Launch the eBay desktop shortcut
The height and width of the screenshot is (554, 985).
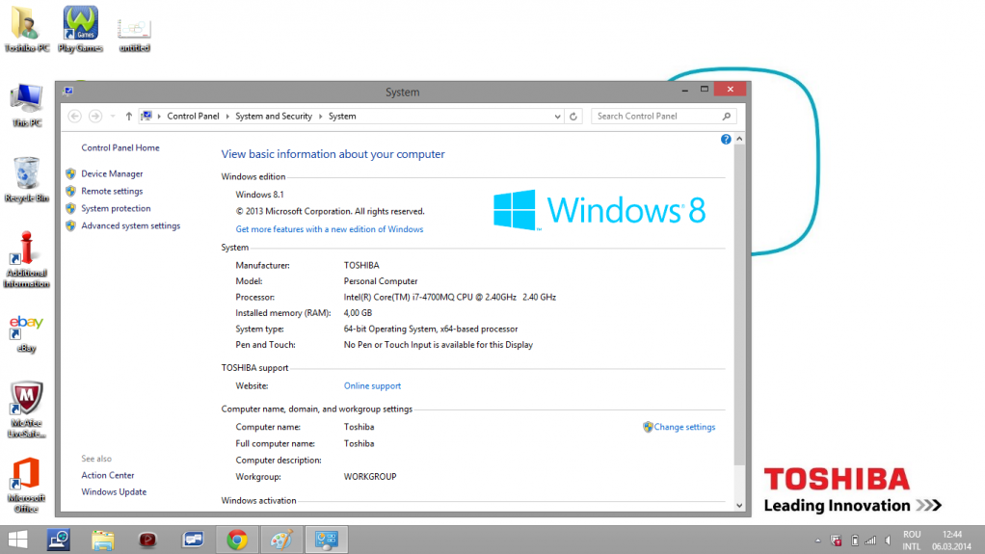tap(26, 333)
